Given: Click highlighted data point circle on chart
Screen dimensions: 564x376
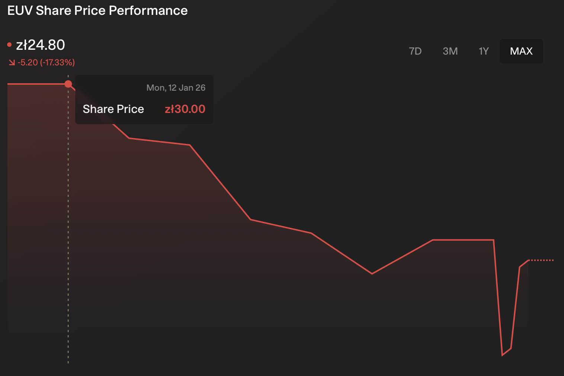Looking at the screenshot, I should [68, 84].
